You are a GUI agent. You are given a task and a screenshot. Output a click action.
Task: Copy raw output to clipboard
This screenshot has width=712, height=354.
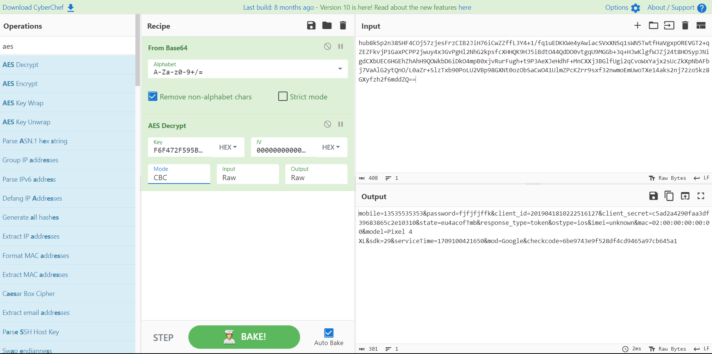[x=669, y=196]
